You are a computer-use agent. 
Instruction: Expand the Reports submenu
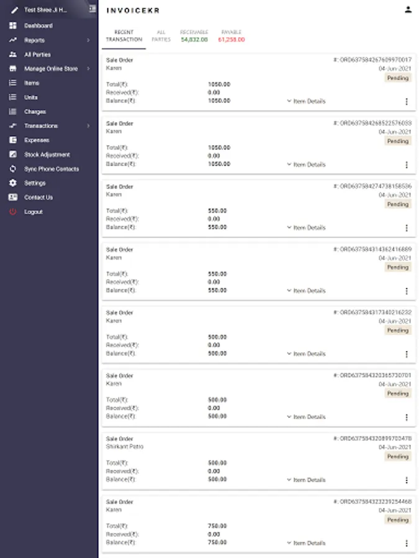click(88, 40)
